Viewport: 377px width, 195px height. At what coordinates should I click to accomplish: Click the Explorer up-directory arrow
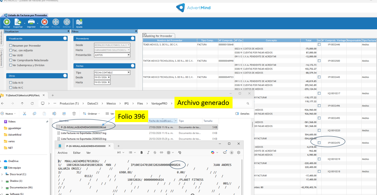[22, 103]
